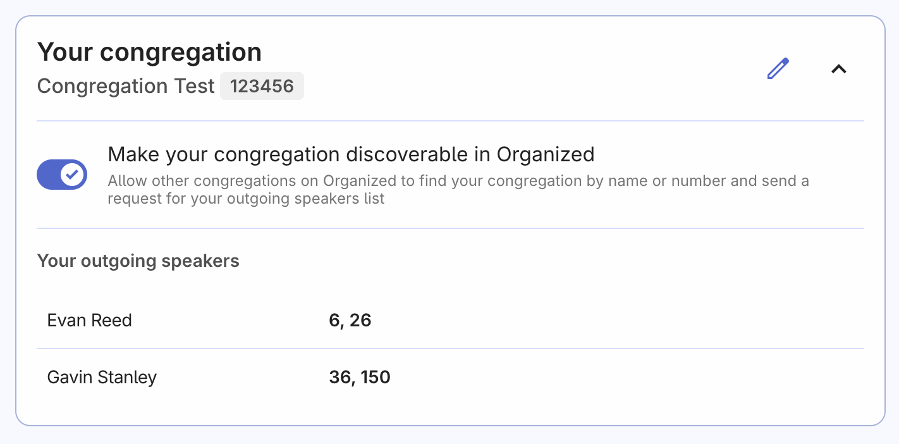Screen dimensions: 899x444
Task: Disable 'Make your congregation discoverable in Organized'
Action: 61,175
